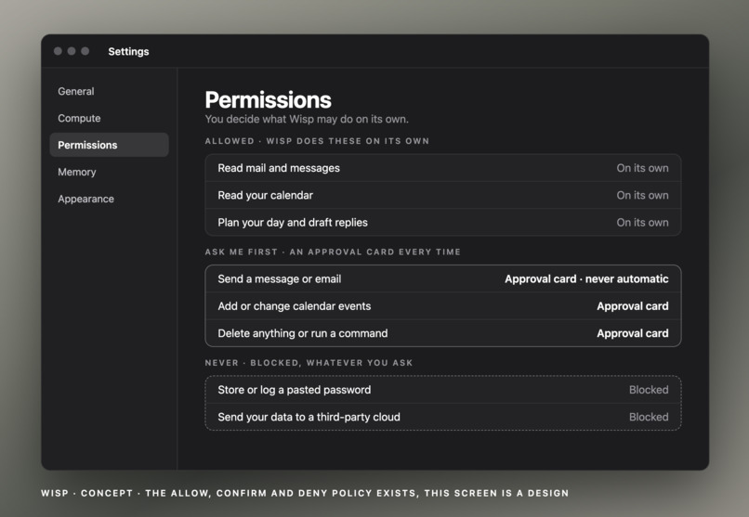
Task: Click Blocked status for pasted password row
Action: pyautogui.click(x=649, y=390)
